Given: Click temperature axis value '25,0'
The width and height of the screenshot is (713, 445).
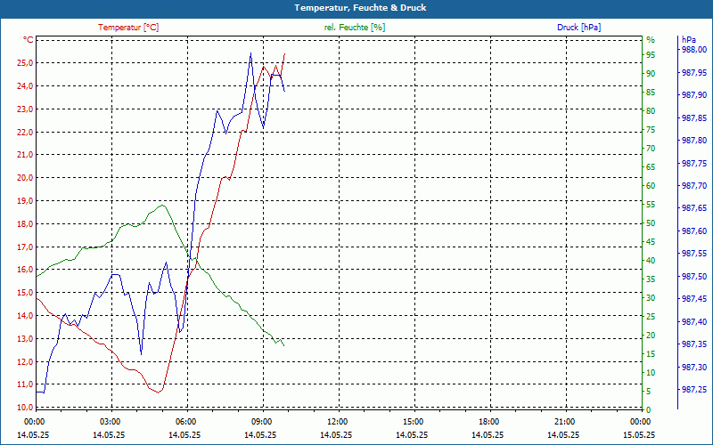Looking at the screenshot, I should pyautogui.click(x=25, y=63).
